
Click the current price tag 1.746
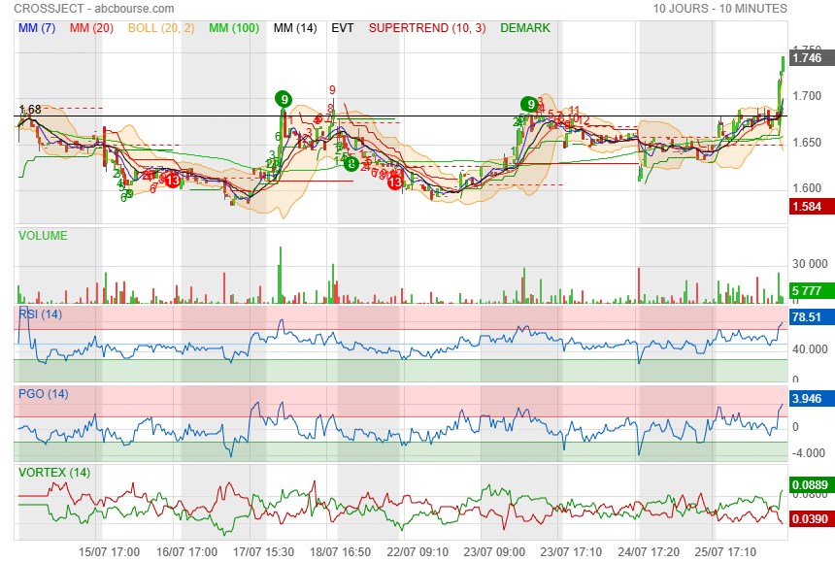pos(811,58)
